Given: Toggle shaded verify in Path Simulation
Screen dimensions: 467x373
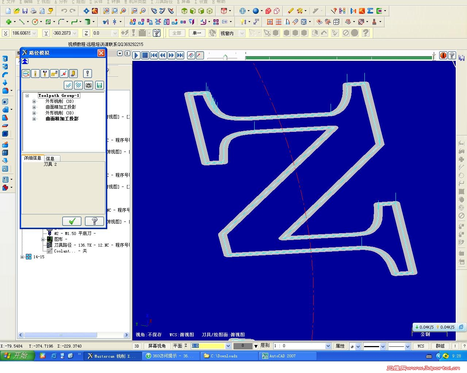Looking at the screenshot, I should tap(73, 74).
